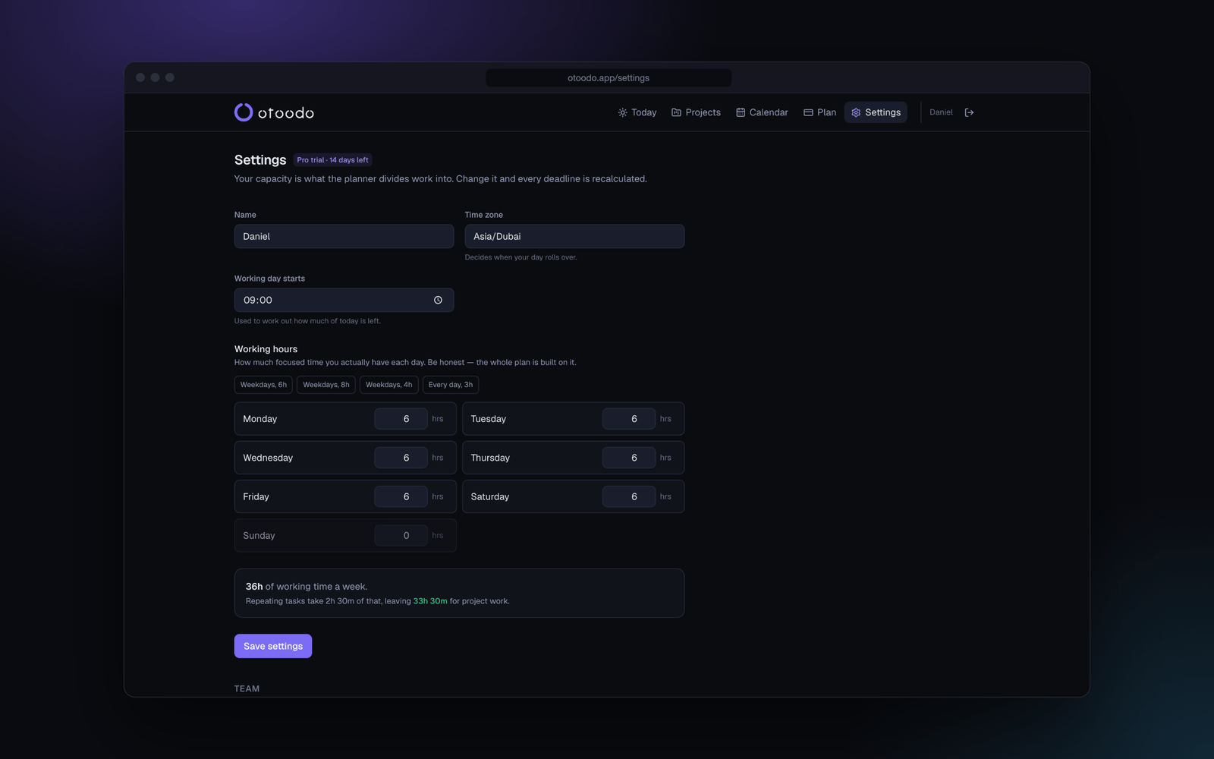
Task: Focus the Sunday hours field
Action: [x=401, y=535]
